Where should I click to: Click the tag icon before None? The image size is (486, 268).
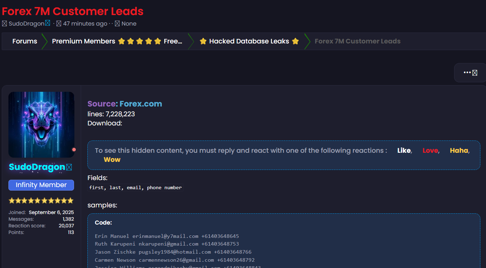pyautogui.click(x=117, y=24)
